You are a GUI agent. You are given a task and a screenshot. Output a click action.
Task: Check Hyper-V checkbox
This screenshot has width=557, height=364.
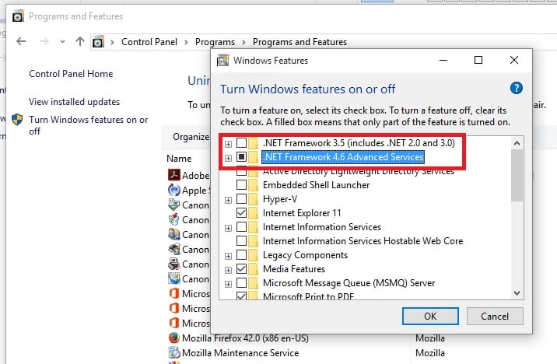(x=242, y=198)
